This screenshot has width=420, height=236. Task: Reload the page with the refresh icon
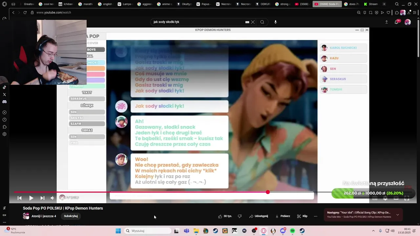pos(25,12)
